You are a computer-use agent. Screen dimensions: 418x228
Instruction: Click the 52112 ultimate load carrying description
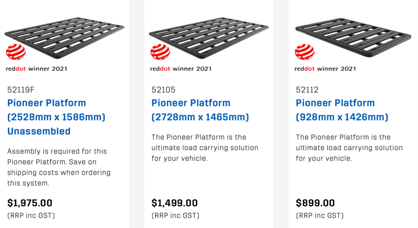coord(349,148)
